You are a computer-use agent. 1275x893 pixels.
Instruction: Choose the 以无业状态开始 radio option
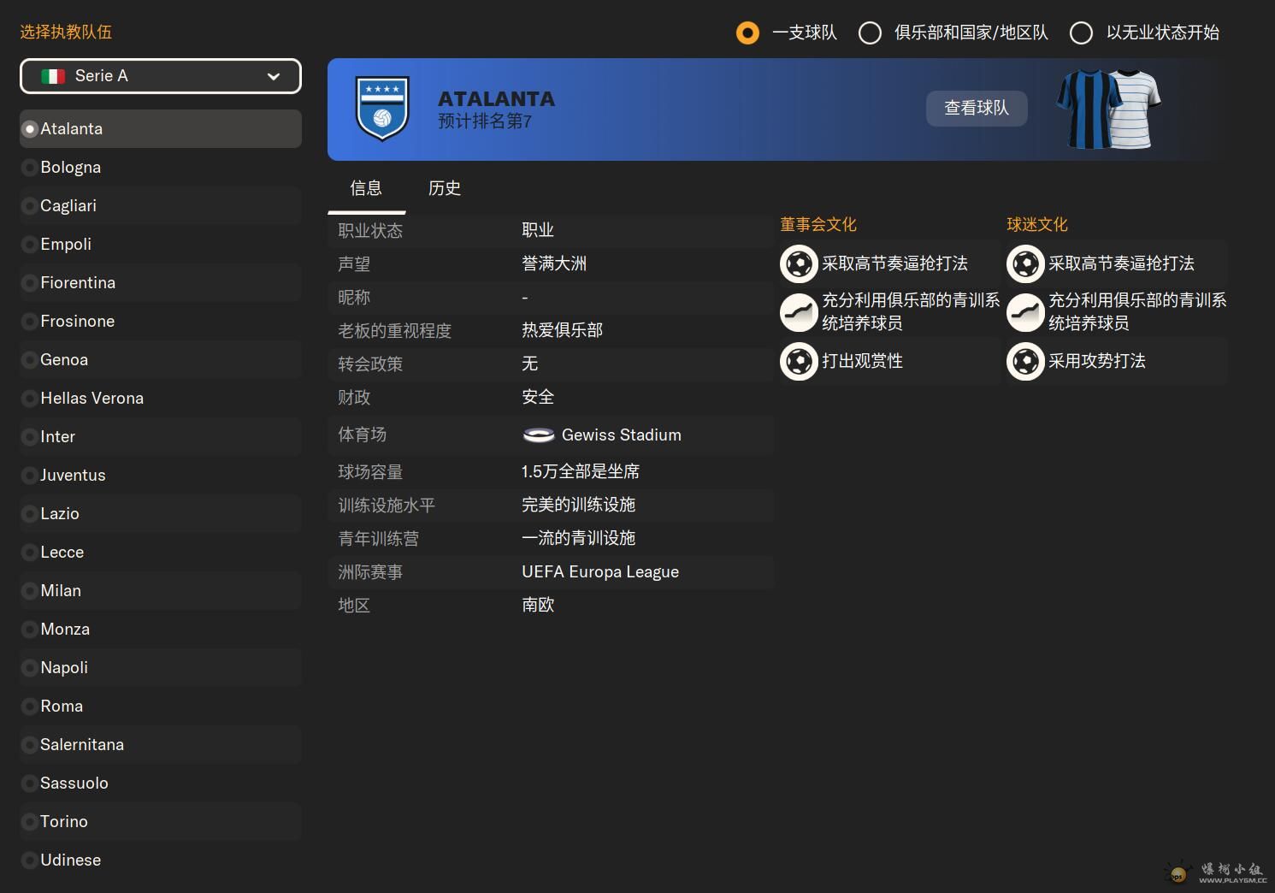[1081, 33]
